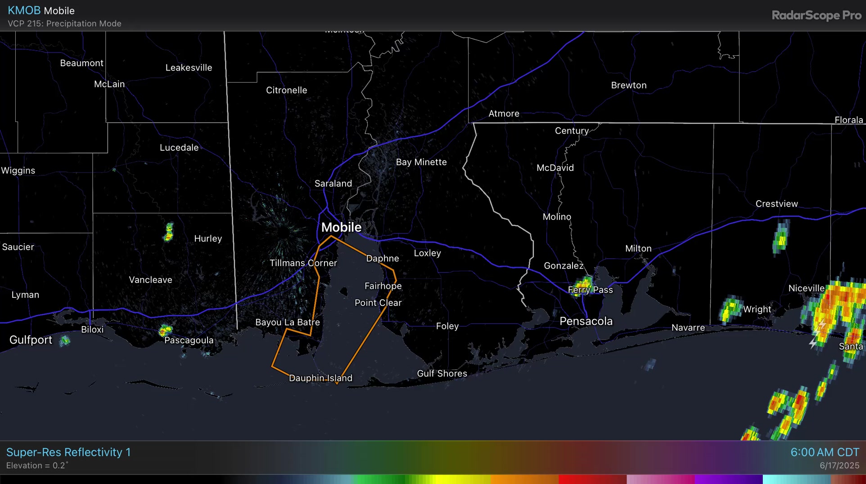Click the Vancleave map label

tap(151, 280)
